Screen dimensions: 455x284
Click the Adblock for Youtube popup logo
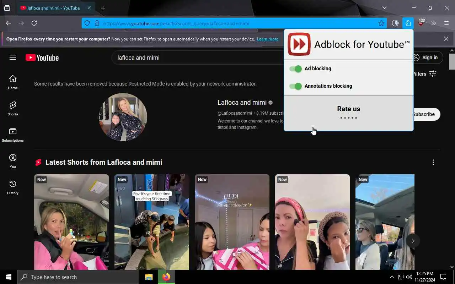(299, 44)
